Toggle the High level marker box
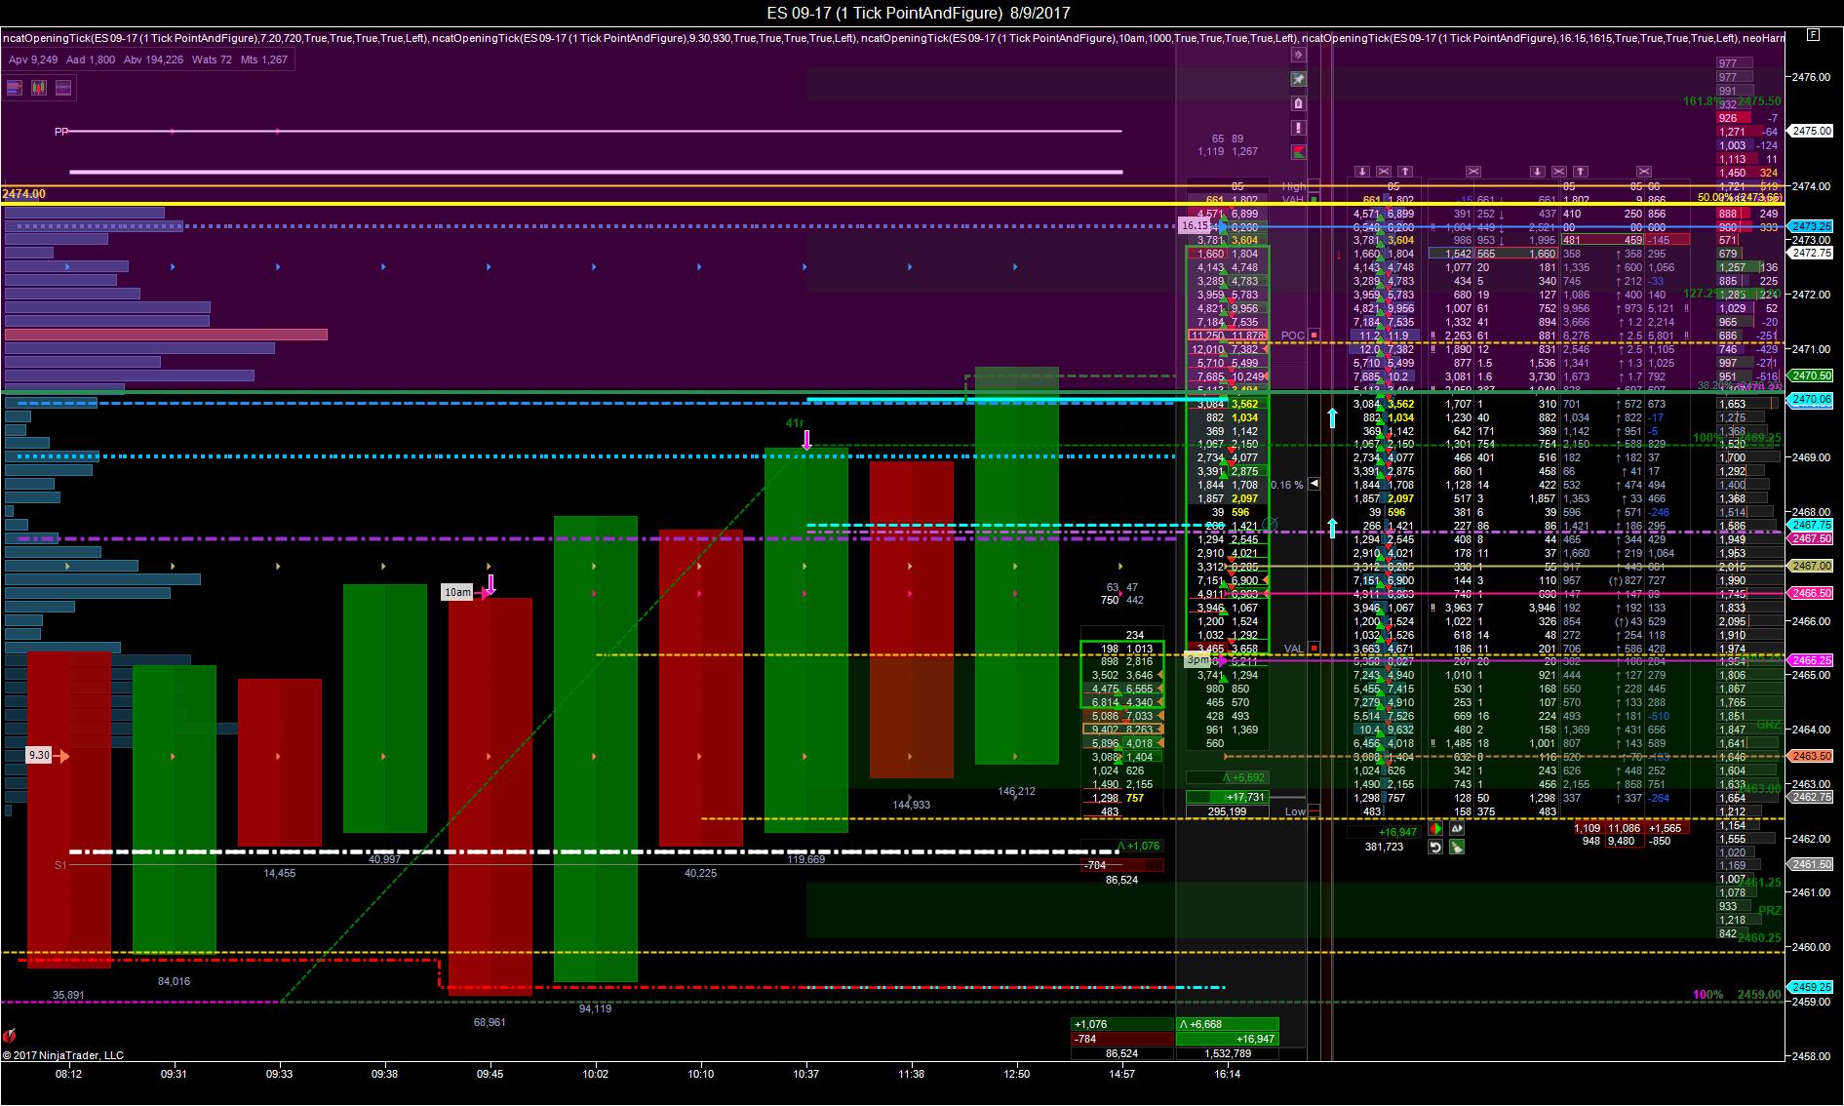Image resolution: width=1844 pixels, height=1106 pixels. coord(1314,186)
